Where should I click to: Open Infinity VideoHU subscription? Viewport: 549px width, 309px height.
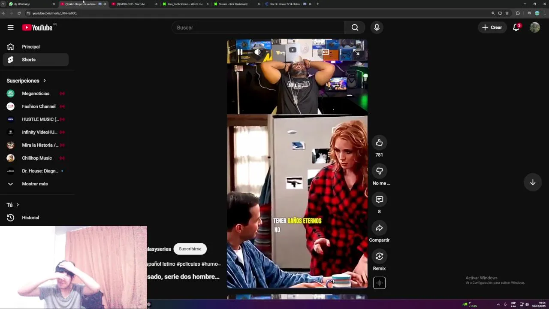click(36, 132)
